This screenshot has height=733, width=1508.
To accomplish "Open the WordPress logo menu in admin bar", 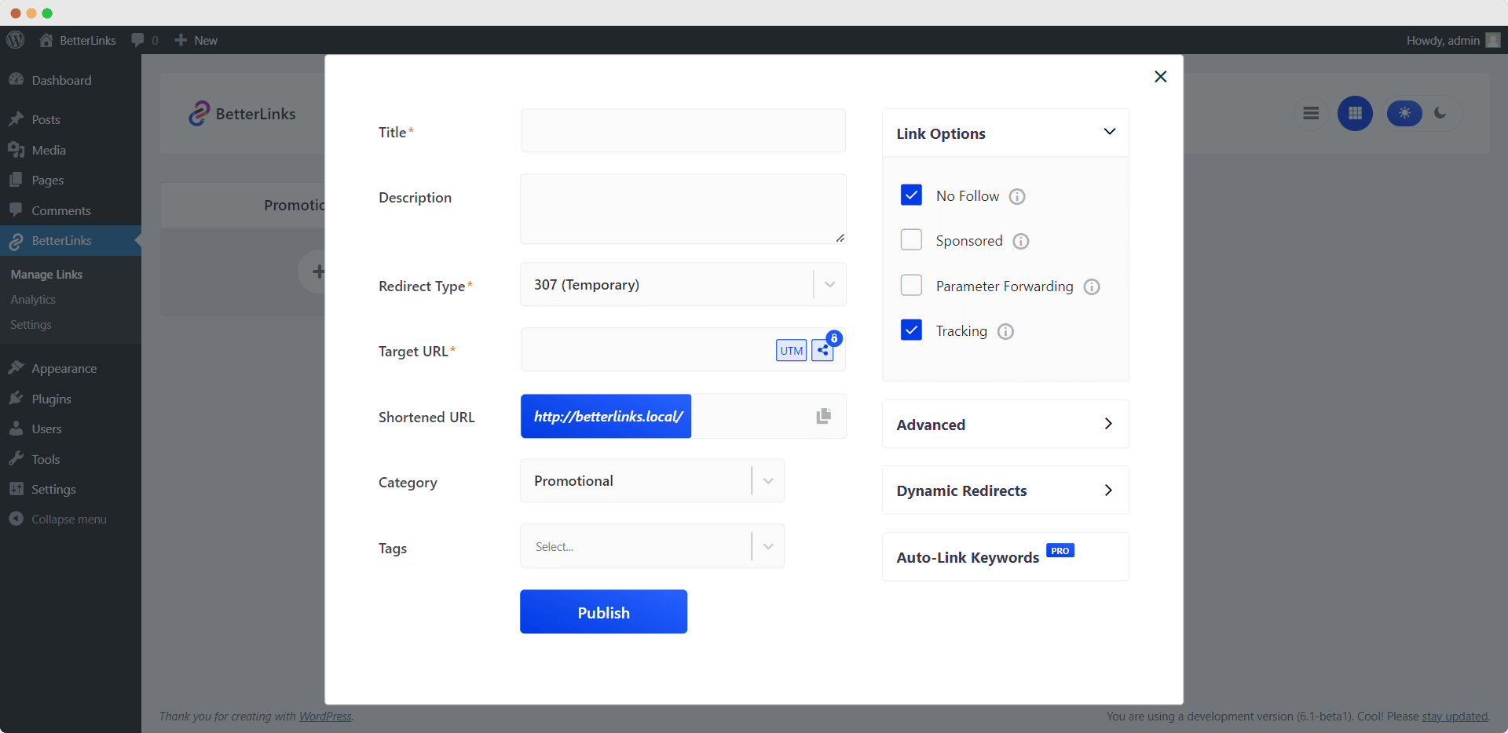I will 15,40.
